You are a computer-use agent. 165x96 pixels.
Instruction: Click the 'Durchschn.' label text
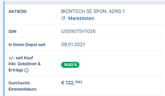pos(20,83)
